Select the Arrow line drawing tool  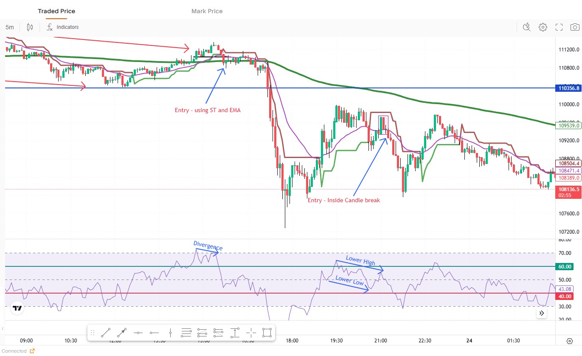coord(122,333)
